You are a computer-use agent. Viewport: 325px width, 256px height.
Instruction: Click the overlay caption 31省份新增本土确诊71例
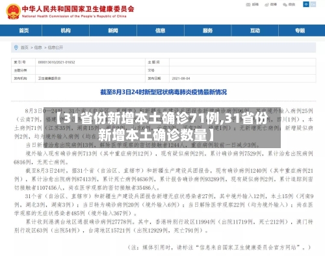pyautogui.click(x=162, y=127)
